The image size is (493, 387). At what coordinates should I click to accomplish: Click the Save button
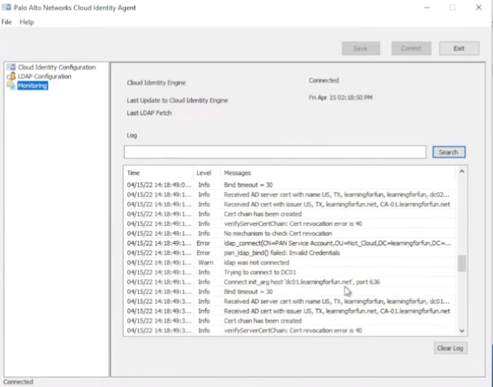pyautogui.click(x=361, y=49)
